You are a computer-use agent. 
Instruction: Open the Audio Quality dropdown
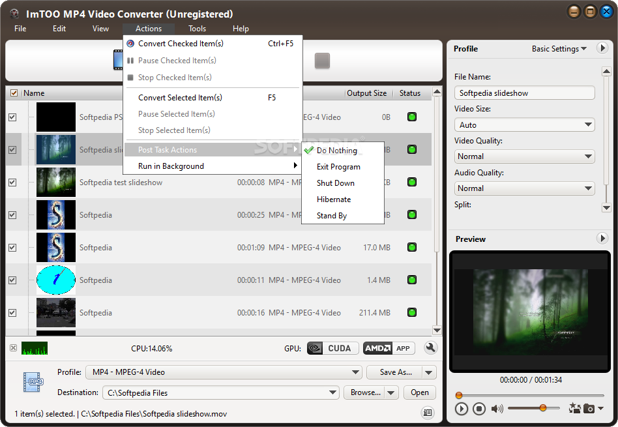[524, 188]
